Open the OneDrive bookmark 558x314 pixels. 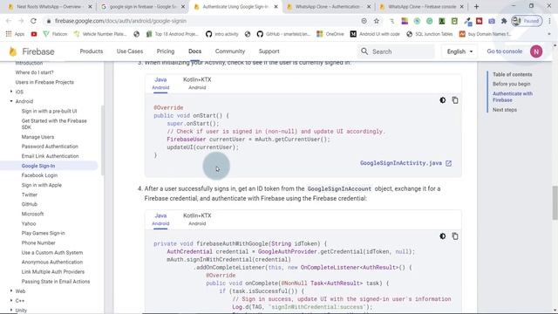coord(330,34)
